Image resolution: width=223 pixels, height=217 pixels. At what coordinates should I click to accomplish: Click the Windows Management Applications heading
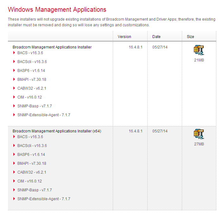click(57, 10)
